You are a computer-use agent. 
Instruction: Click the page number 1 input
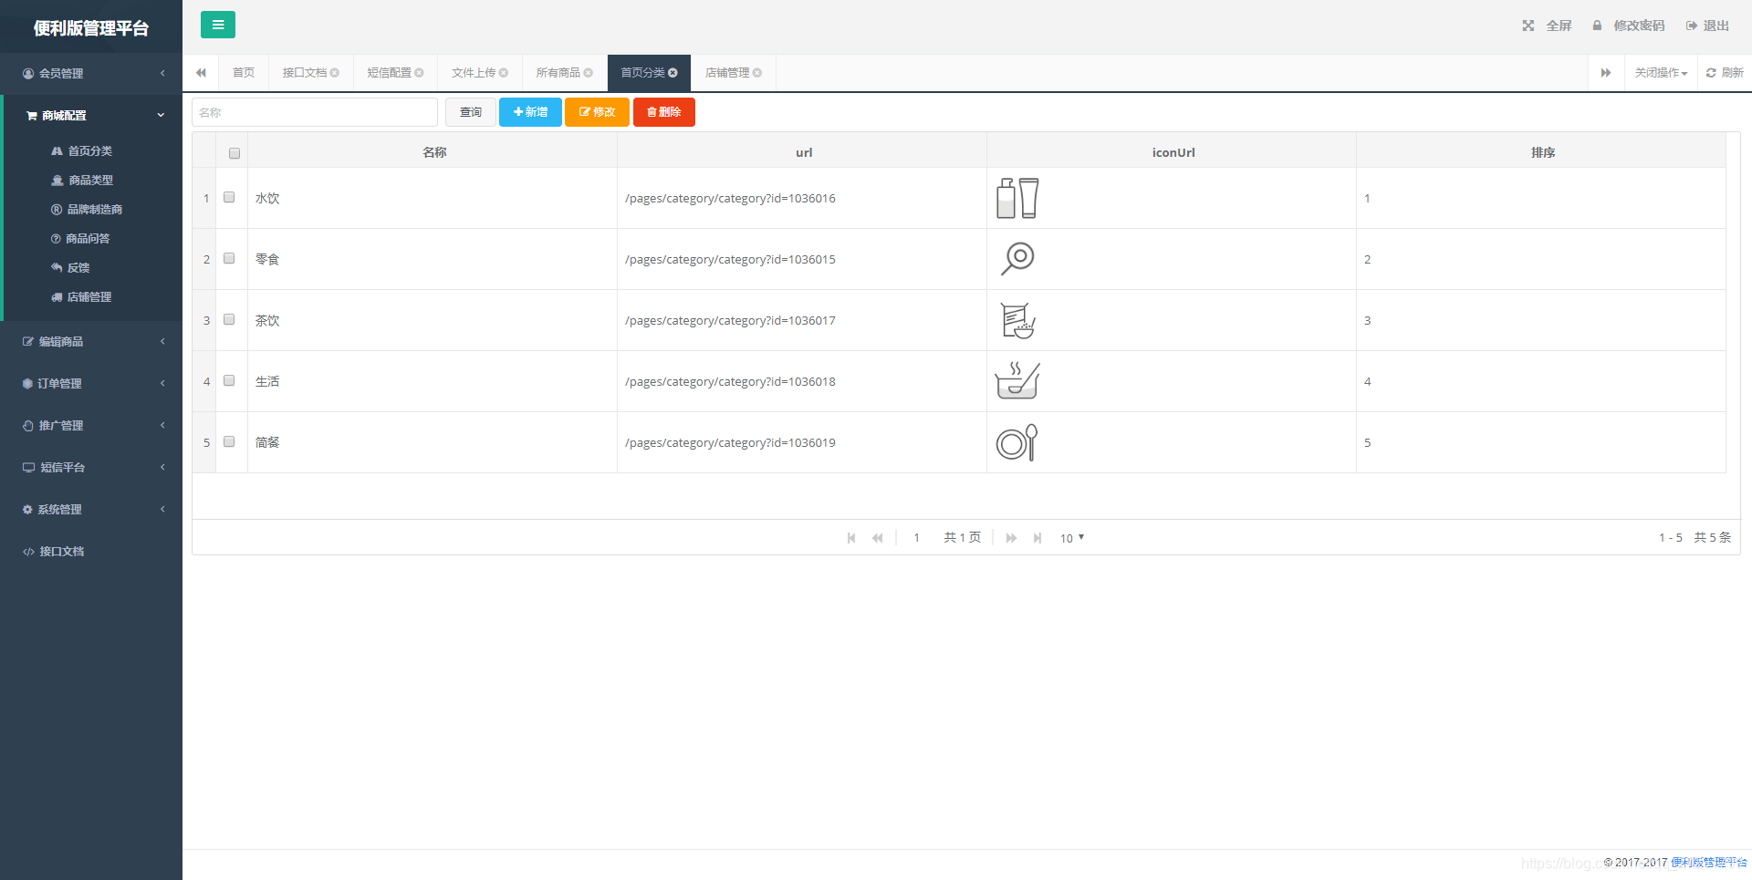(917, 538)
